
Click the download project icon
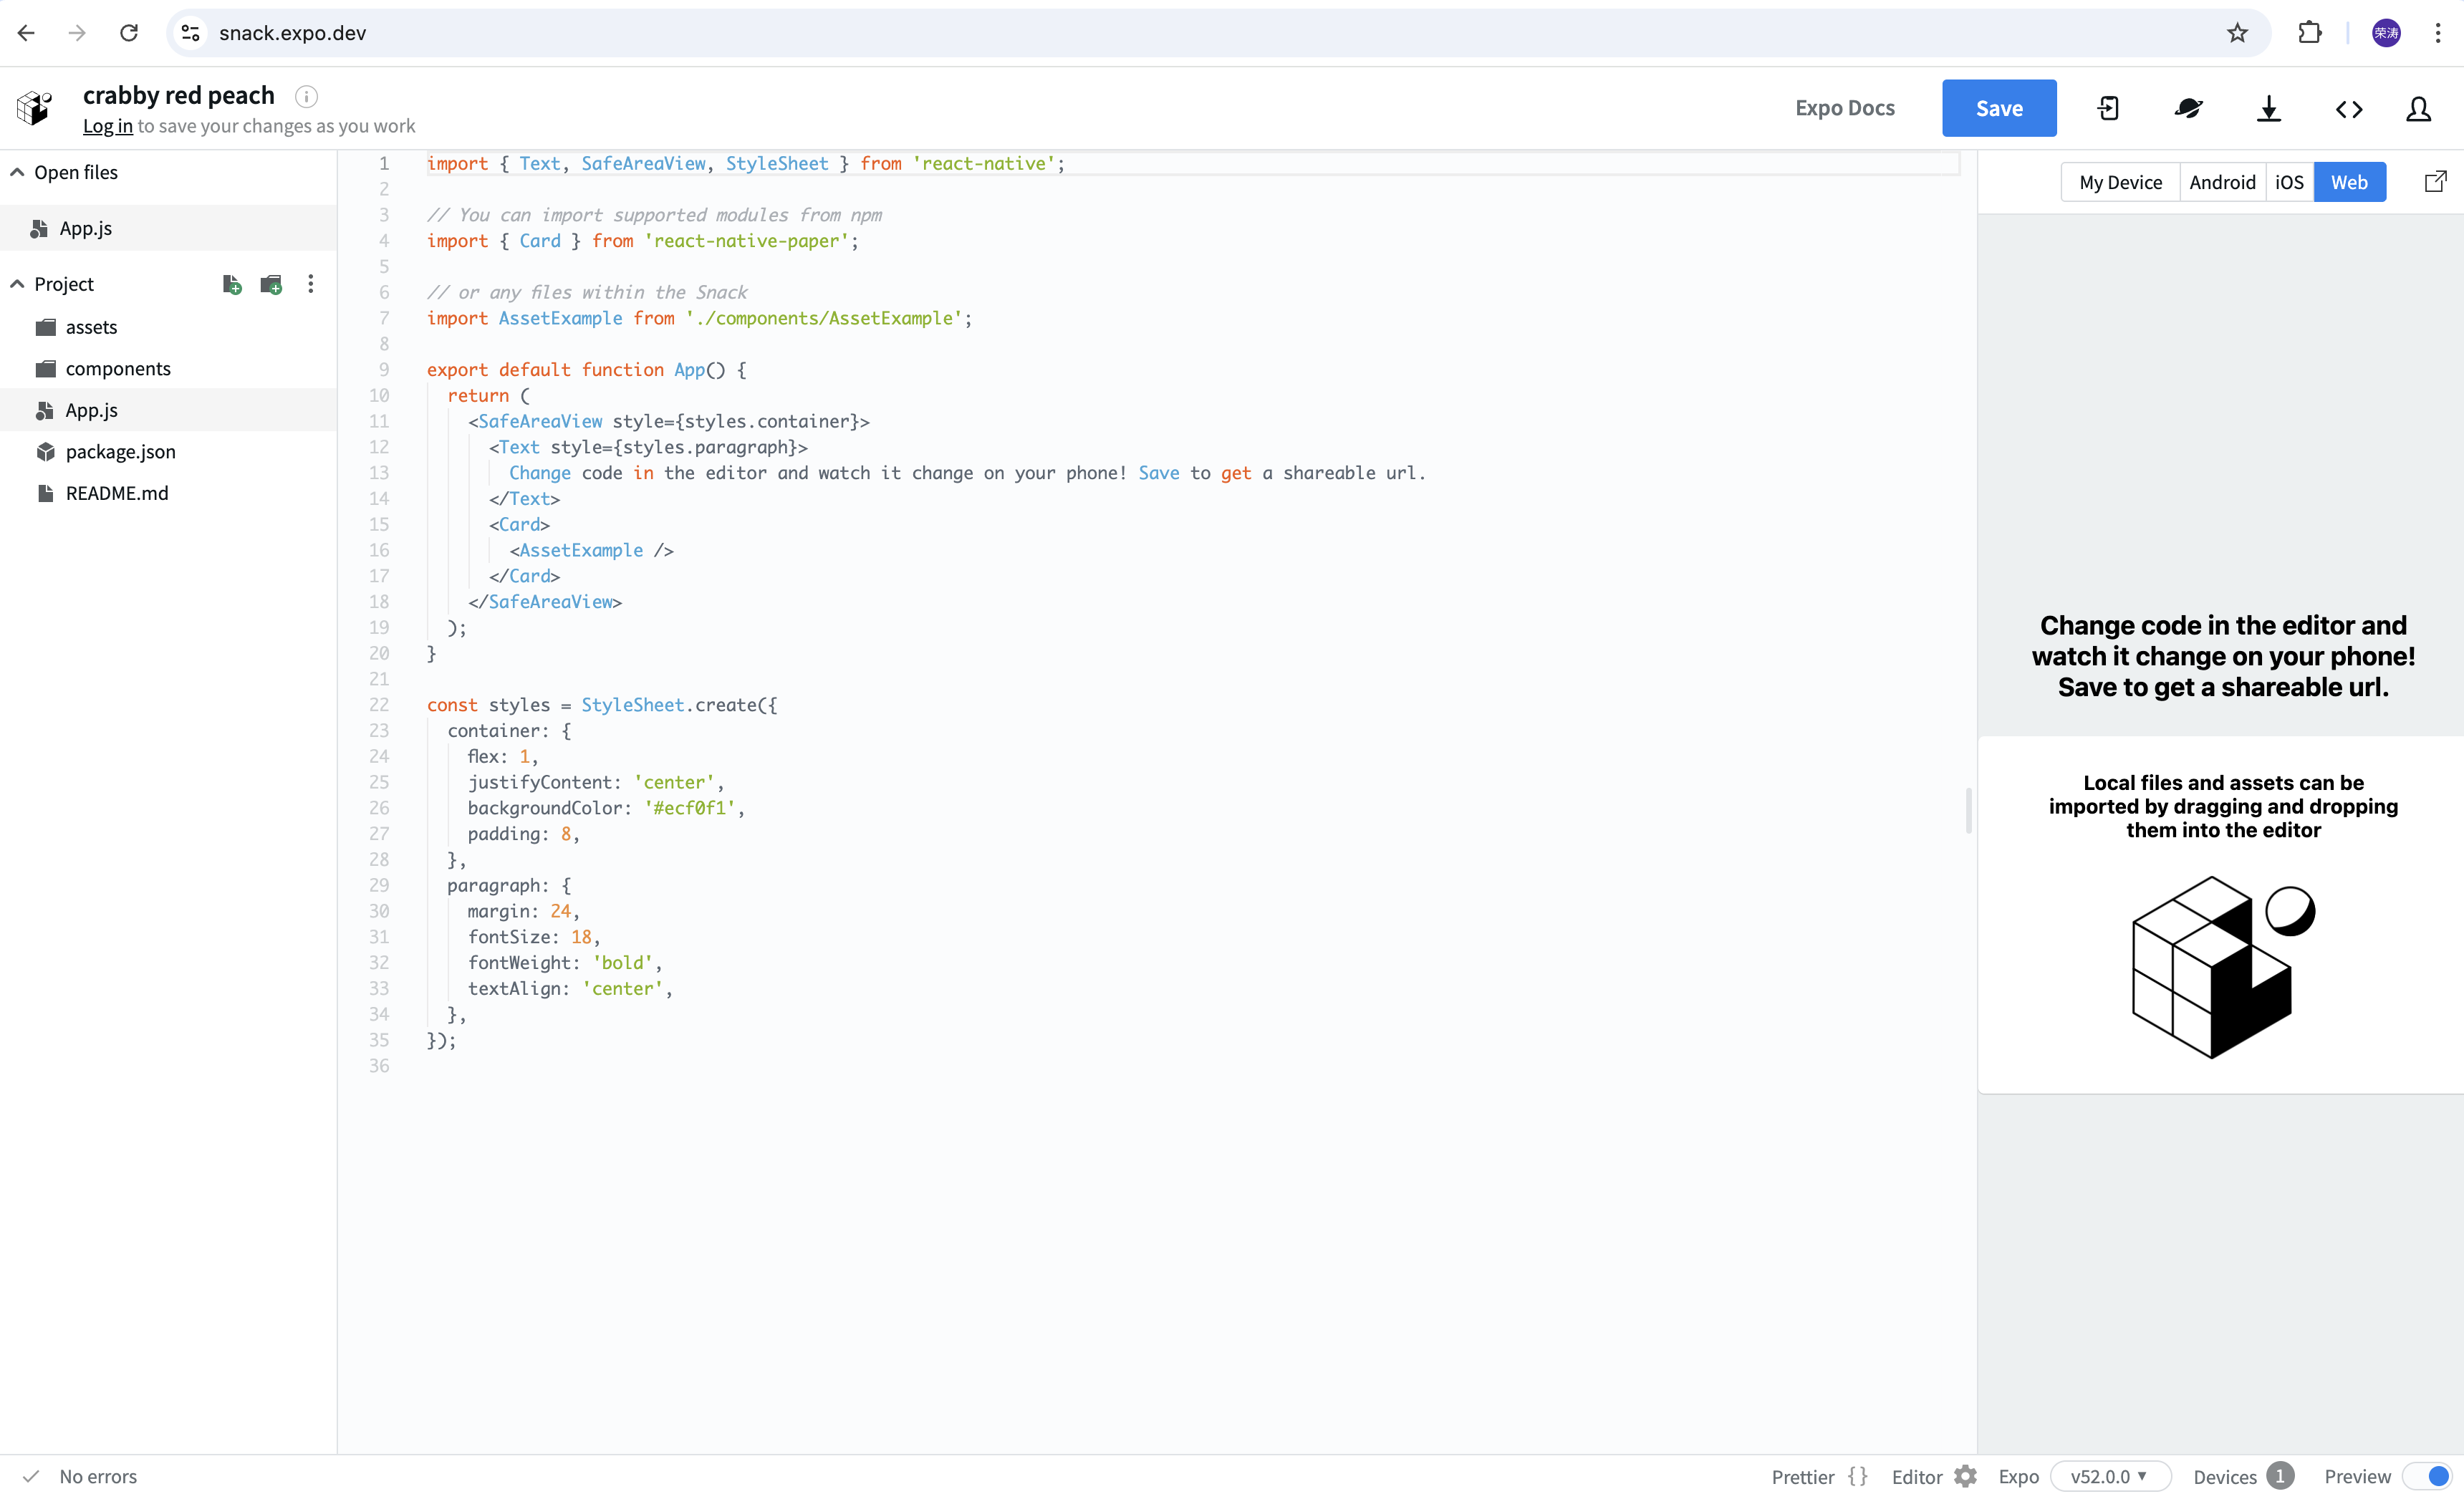(2268, 108)
